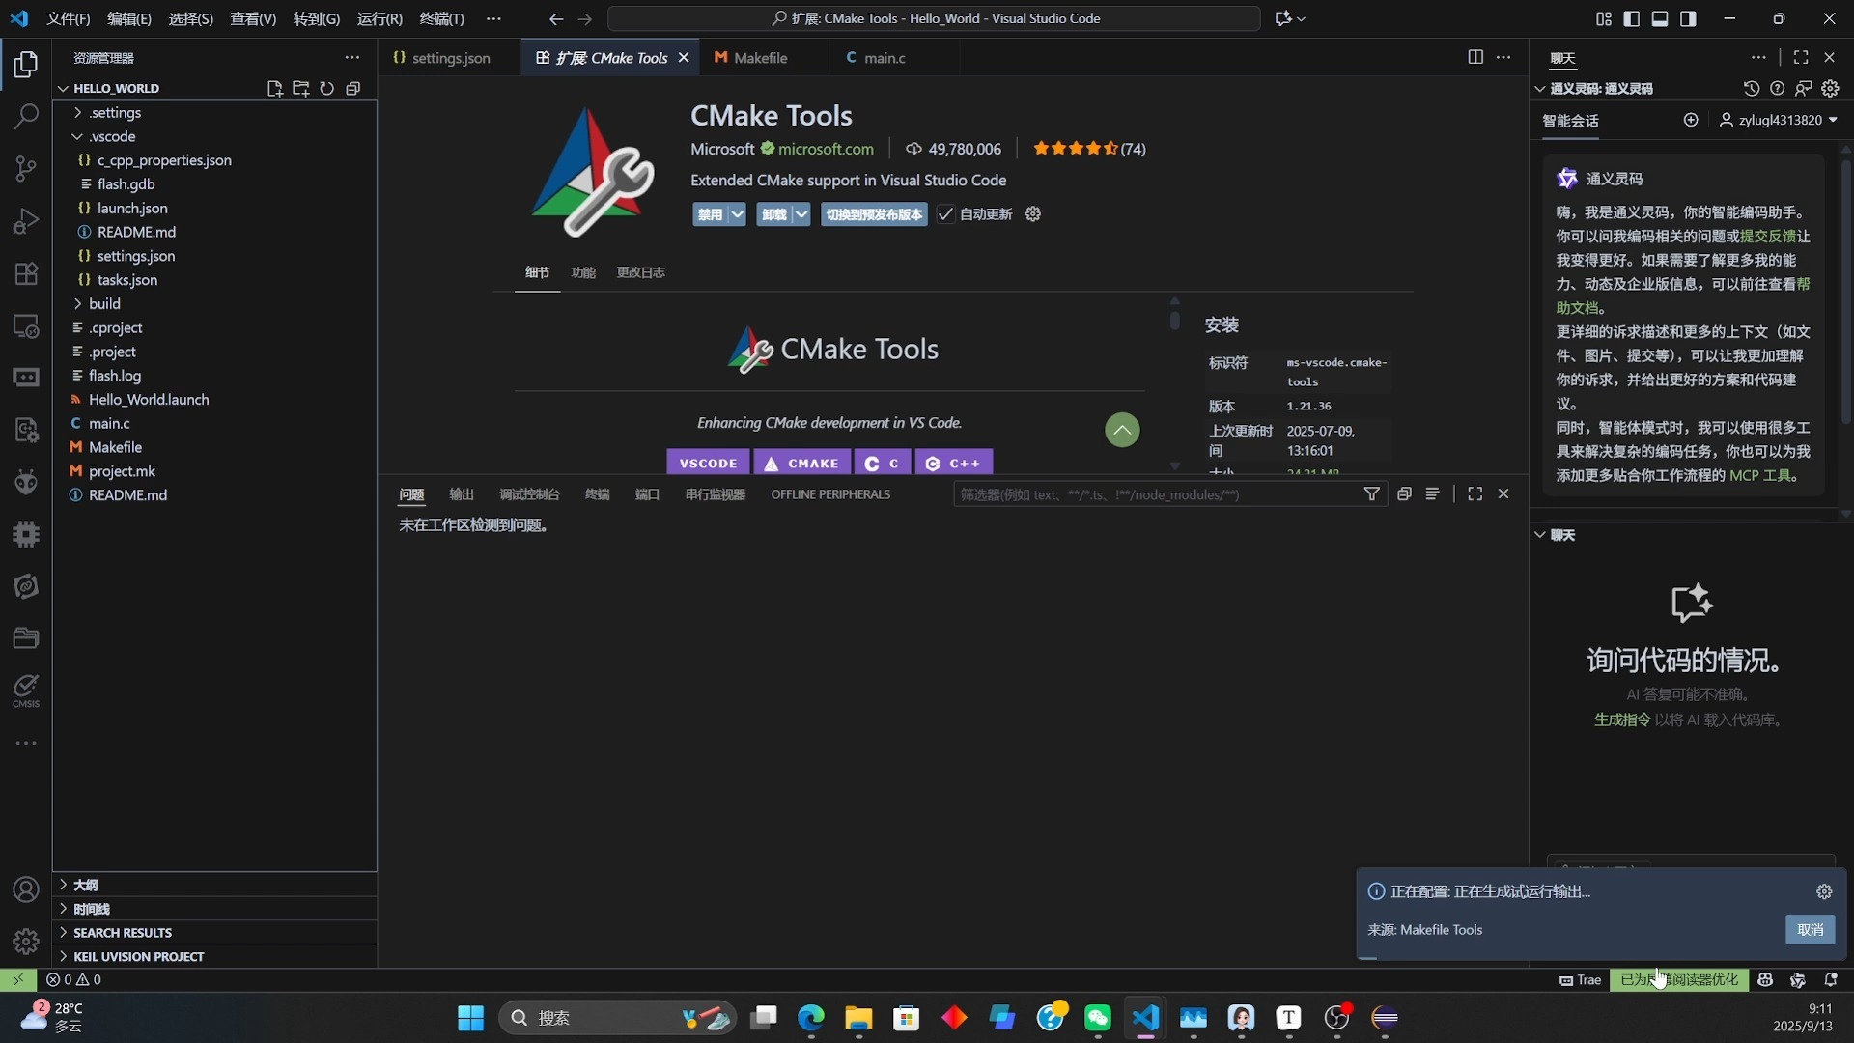Open dropdown arrow beside Uninstall button
Screen dimensions: 1854x1043
point(801,214)
